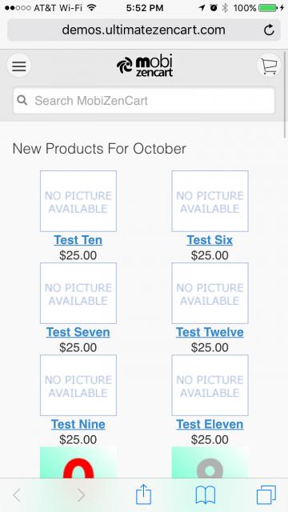The image size is (288, 512).
Task: Focus the Search MobiZenCart field
Action: [144, 100]
